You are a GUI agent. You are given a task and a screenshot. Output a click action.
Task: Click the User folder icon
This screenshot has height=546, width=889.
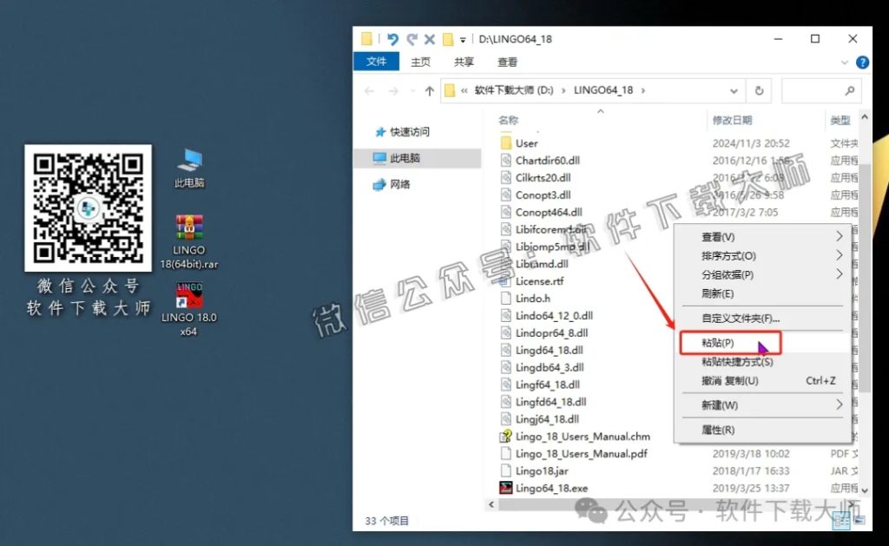[507, 143]
